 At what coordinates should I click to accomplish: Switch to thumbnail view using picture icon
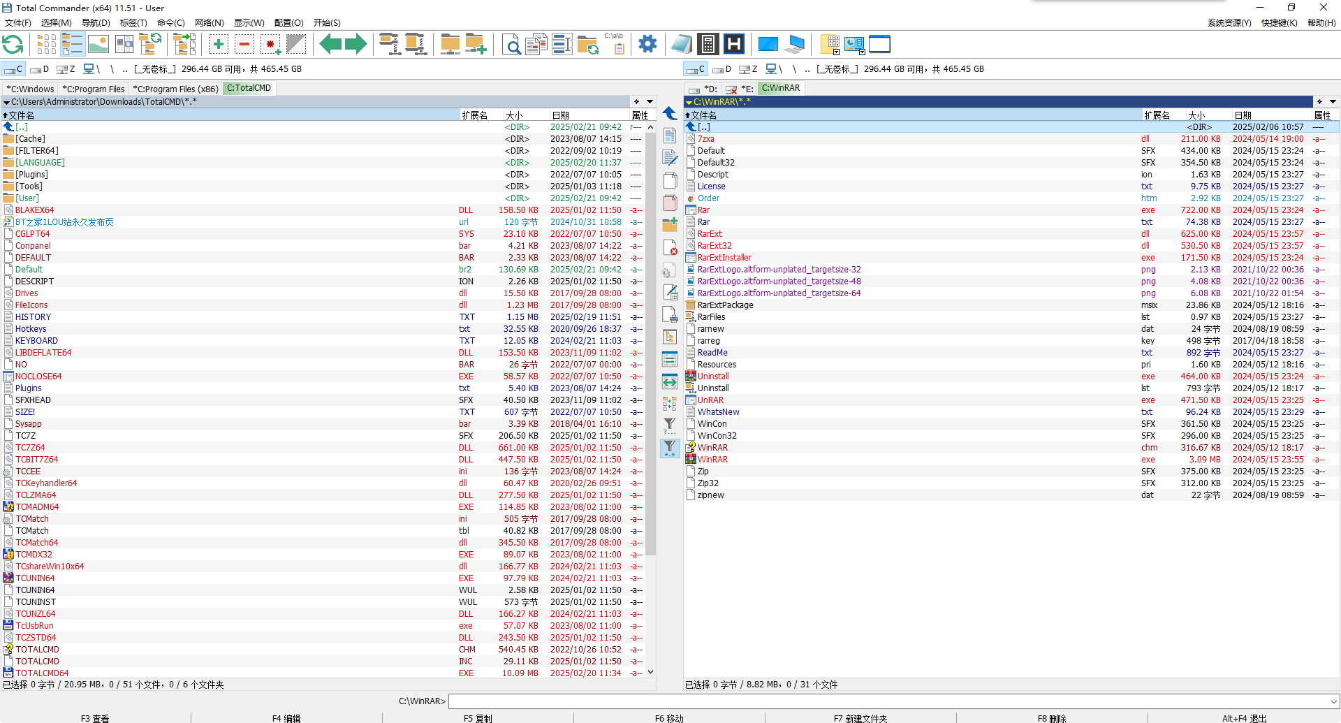(x=98, y=45)
